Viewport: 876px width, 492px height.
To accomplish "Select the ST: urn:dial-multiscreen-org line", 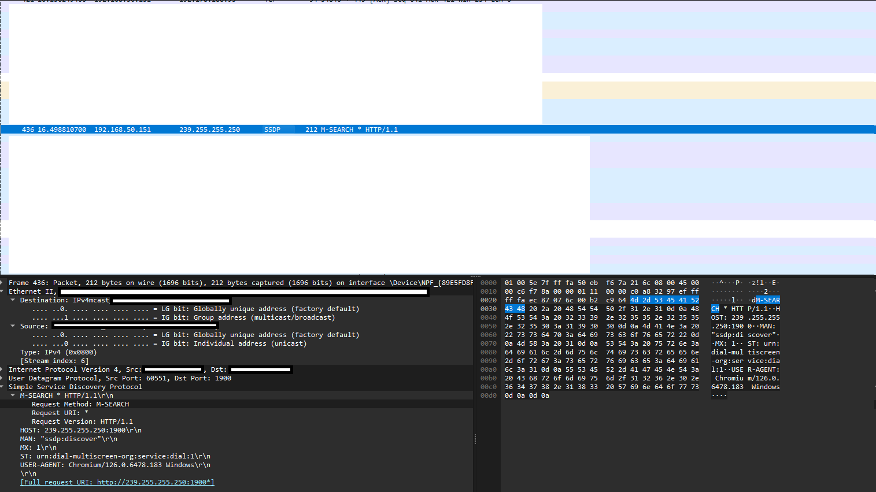I will (x=115, y=456).
